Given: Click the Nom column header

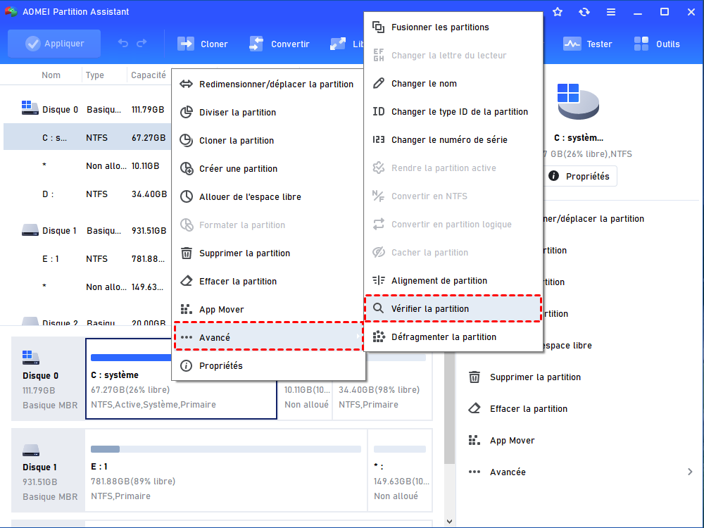Looking at the screenshot, I should tap(51, 75).
